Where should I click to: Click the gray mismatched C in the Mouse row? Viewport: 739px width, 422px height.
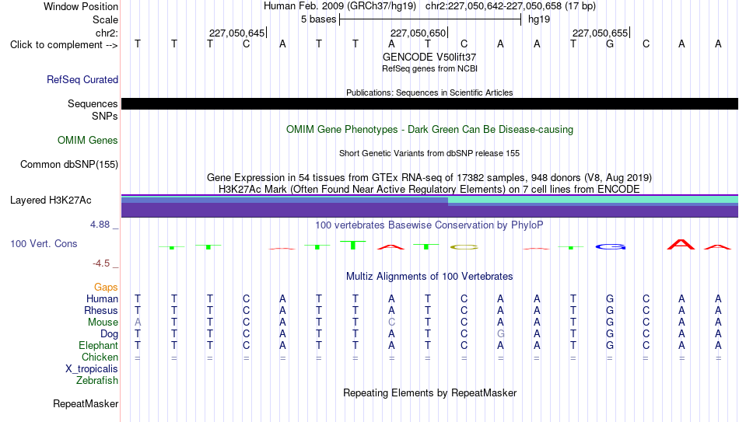pos(391,323)
